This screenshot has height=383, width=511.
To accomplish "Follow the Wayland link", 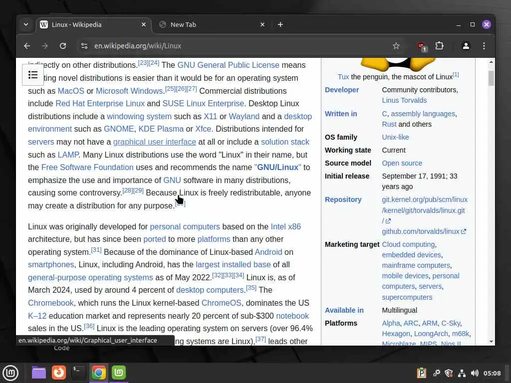I will 244,117.
